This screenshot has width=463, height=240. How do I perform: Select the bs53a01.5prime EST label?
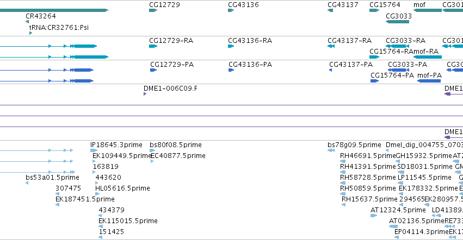tap(53, 177)
